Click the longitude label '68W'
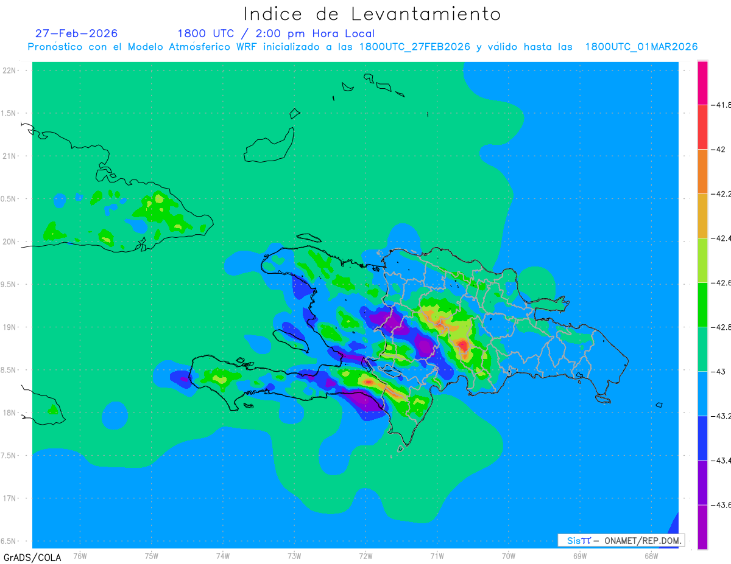The width and height of the screenshot is (731, 564). (651, 555)
